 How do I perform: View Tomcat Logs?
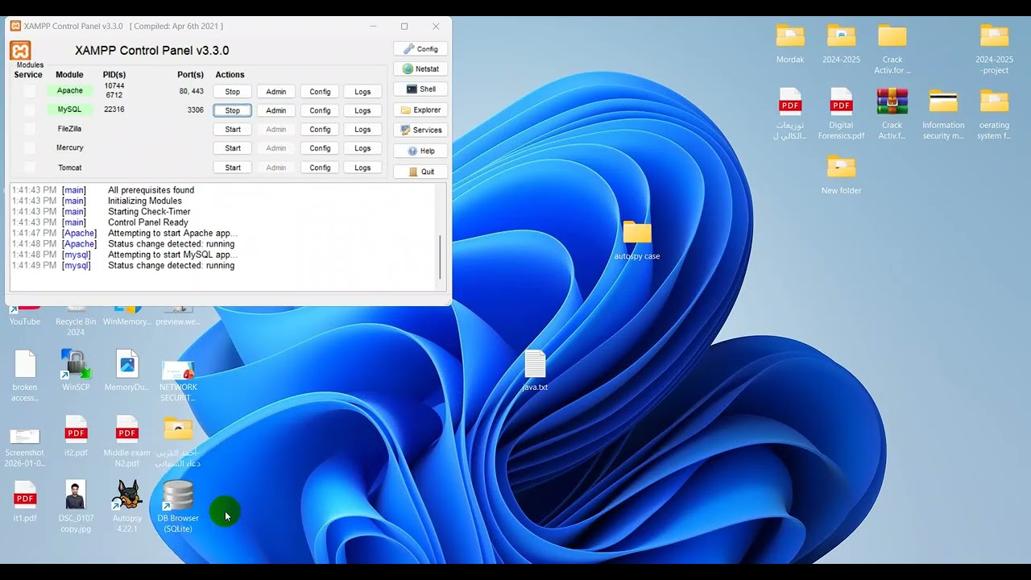pyautogui.click(x=362, y=168)
